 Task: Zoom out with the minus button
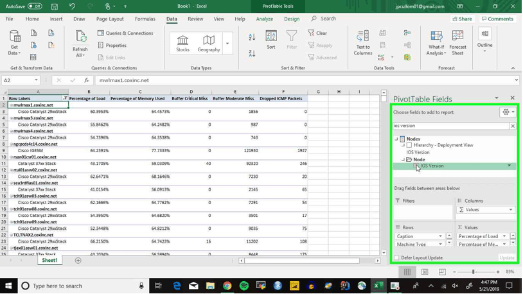pos(454,272)
